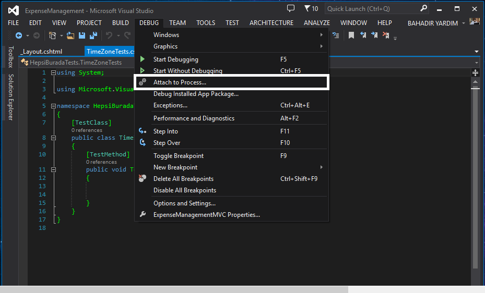The image size is (485, 293).
Task: Expand the Windows submenu in Debug
Action: pos(231,35)
